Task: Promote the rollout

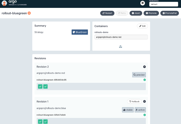Action: tap(151, 13)
